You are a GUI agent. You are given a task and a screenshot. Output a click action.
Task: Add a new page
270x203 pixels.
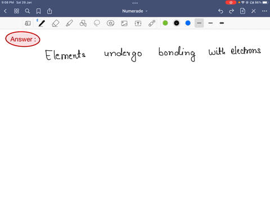point(242,11)
